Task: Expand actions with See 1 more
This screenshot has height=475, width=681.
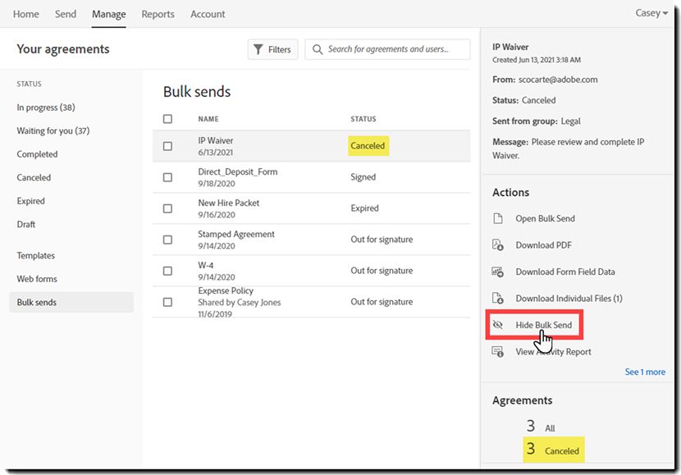Action: pyautogui.click(x=645, y=372)
